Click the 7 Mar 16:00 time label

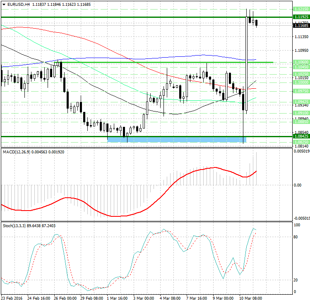(x=198, y=298)
